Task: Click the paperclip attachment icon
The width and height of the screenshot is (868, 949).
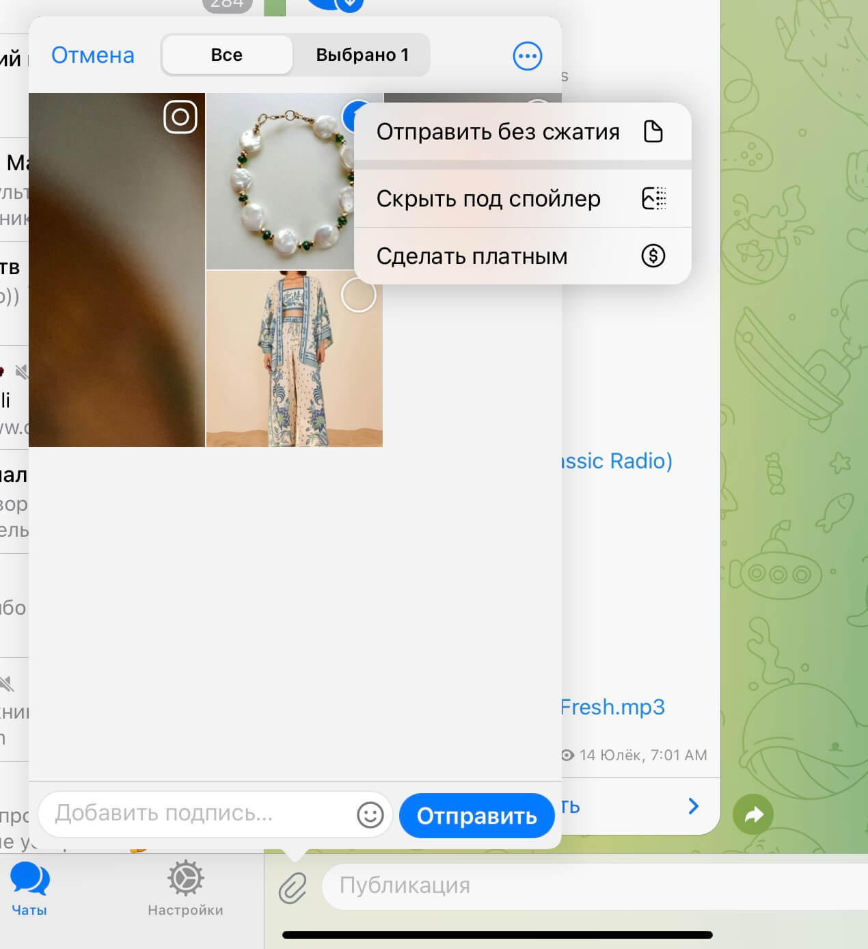Action: 293,888
